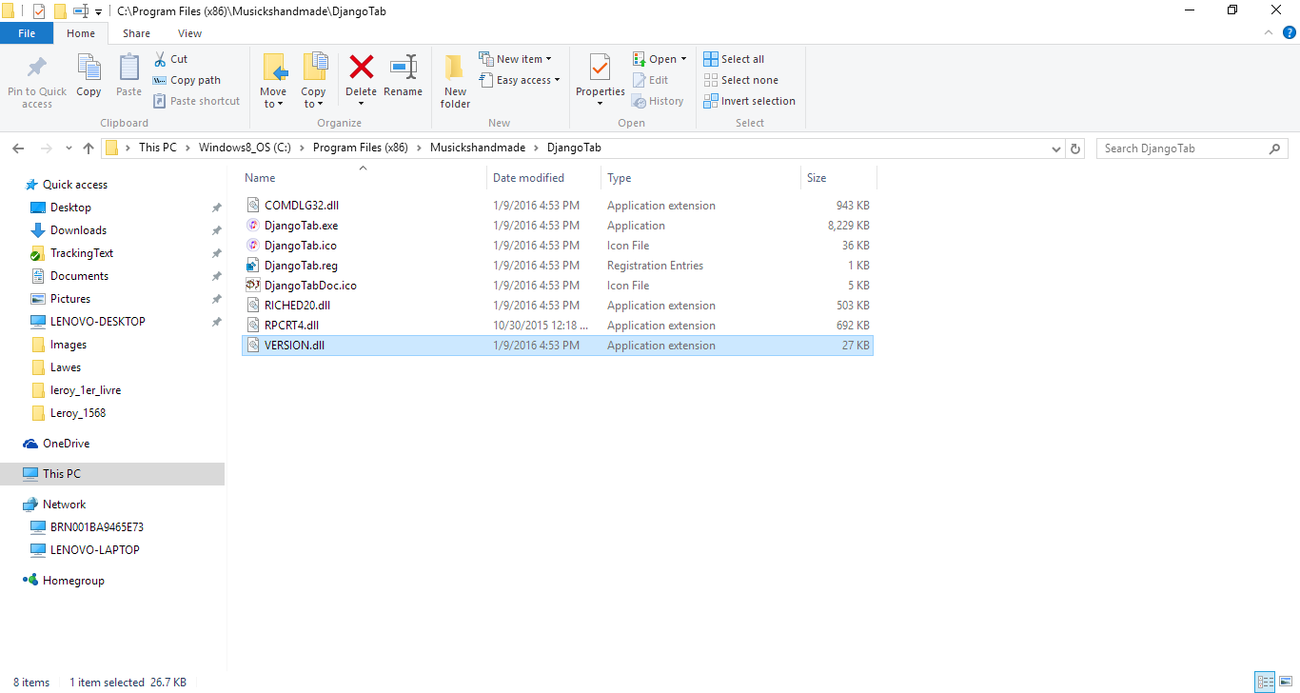Select DjangoTab.exe file in list
This screenshot has height=693, width=1300.
coord(301,226)
